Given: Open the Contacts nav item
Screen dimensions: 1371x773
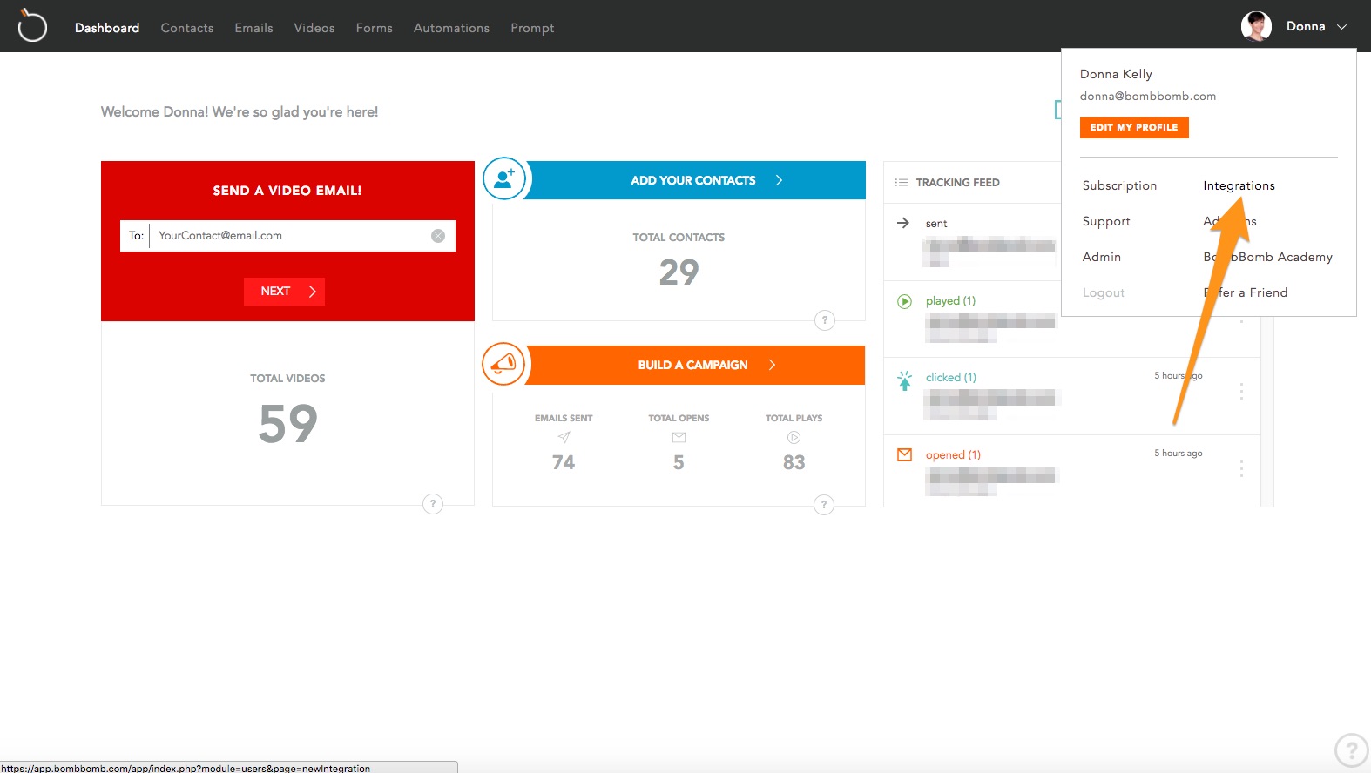Looking at the screenshot, I should [187, 28].
